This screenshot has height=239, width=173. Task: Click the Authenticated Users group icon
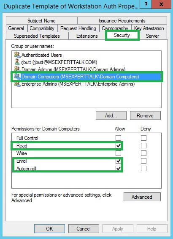[x=17, y=55]
